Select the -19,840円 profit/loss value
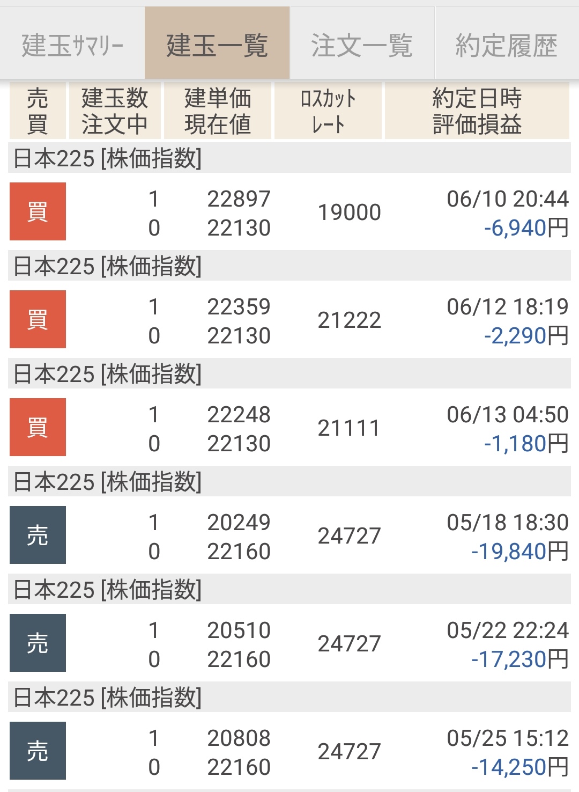Viewport: 579px width, 792px height. pos(519,551)
